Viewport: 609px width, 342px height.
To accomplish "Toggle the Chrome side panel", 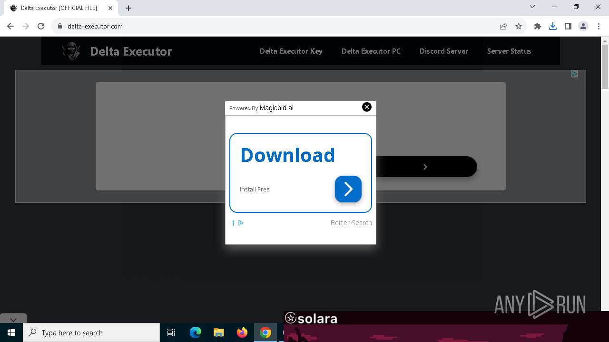I will click(568, 26).
